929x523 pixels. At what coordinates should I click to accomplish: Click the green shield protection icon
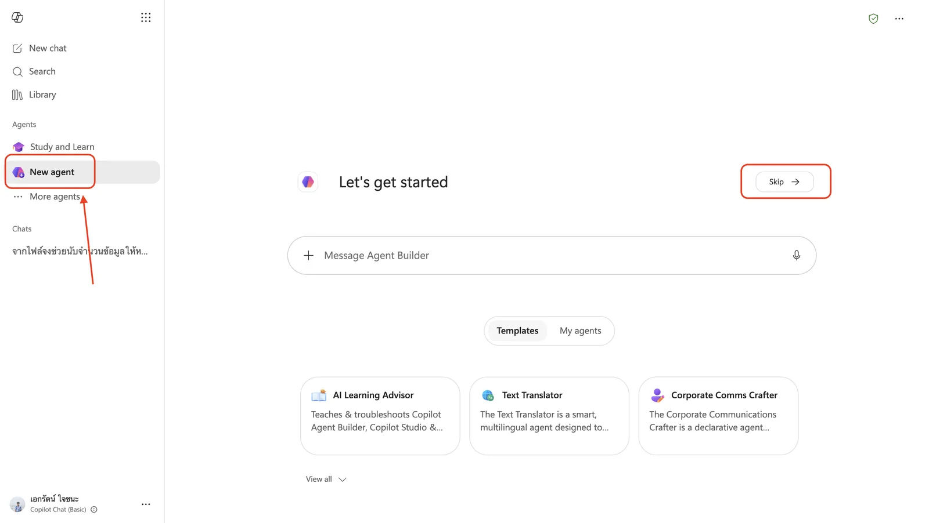(x=873, y=19)
